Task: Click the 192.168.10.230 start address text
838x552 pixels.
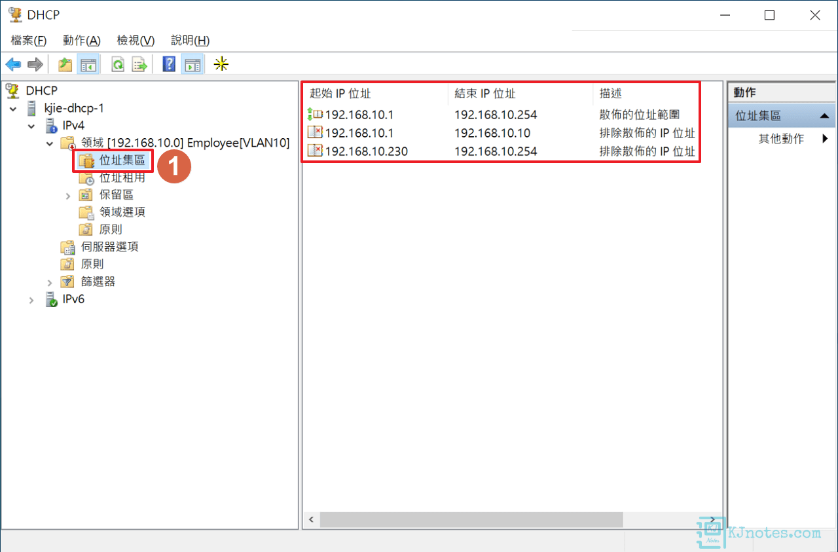Action: tap(367, 151)
